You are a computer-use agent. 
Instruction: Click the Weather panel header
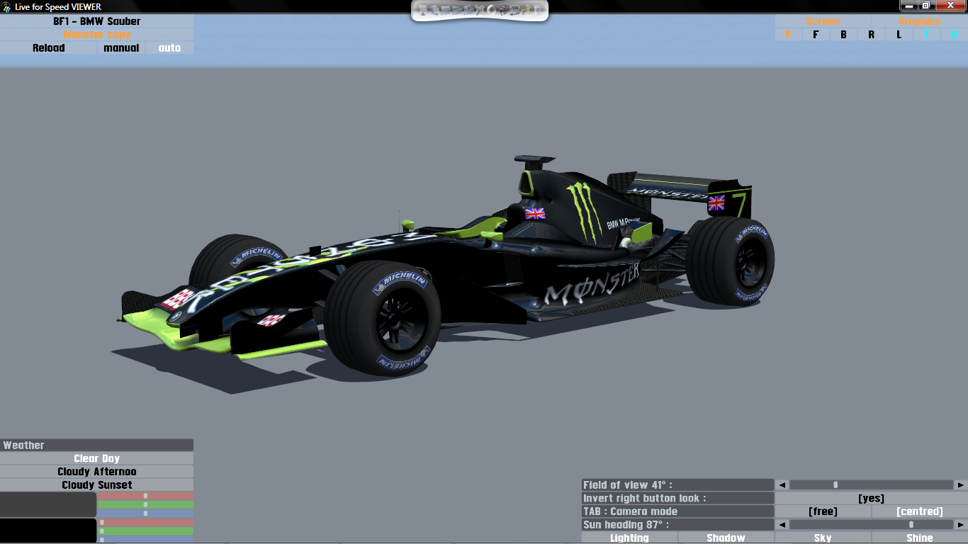(97, 445)
